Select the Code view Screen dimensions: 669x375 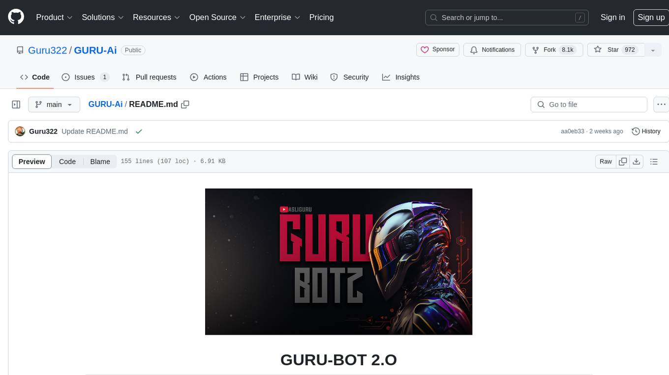[x=67, y=161]
